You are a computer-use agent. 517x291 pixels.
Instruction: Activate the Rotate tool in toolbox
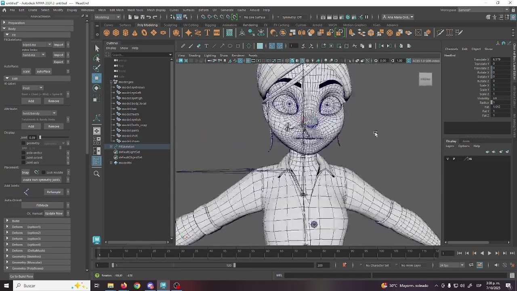(x=97, y=88)
